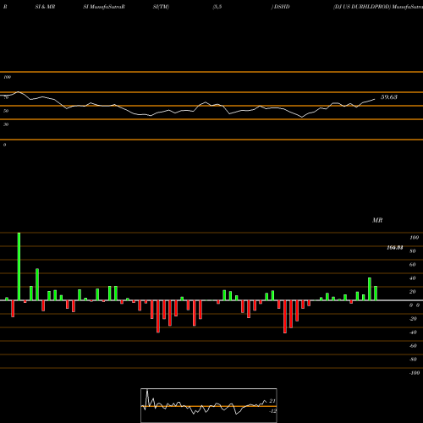Click the 'SI & MR' header text
423x423 pixels.
tap(45, 7)
